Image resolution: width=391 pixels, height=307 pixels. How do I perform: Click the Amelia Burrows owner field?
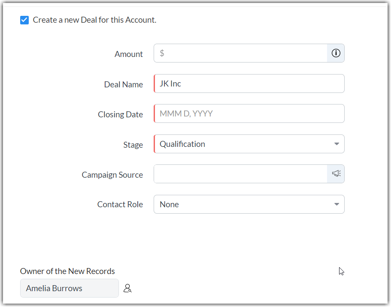click(x=69, y=288)
